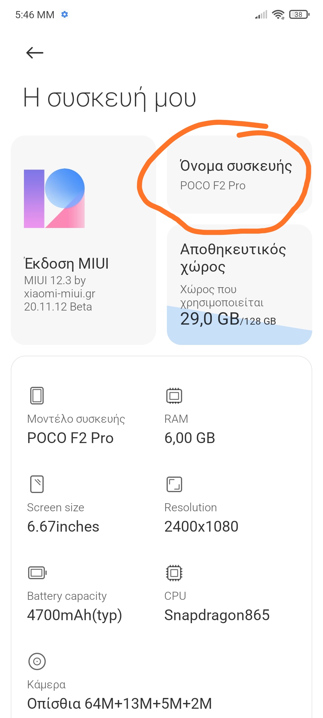Tap the CPU processor icon
The height and width of the screenshot is (718, 323).
click(174, 573)
